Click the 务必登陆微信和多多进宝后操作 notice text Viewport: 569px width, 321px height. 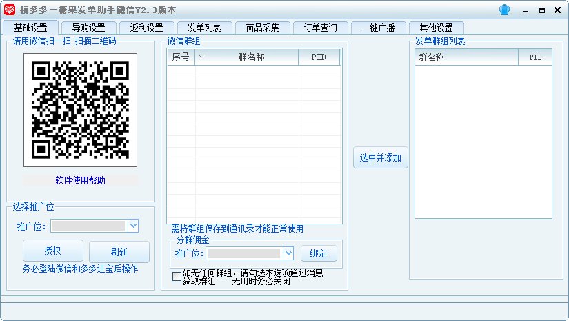80,269
